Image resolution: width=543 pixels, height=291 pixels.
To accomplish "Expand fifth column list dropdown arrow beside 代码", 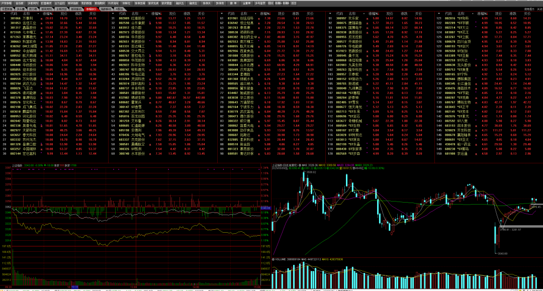I will (439, 14).
